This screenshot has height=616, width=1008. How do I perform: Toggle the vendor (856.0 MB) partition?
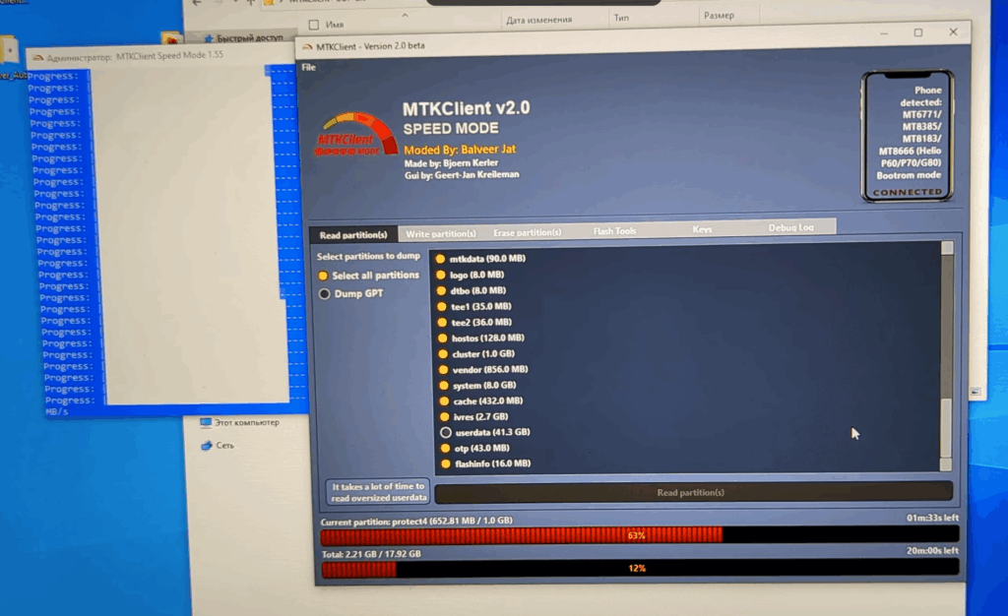point(444,369)
